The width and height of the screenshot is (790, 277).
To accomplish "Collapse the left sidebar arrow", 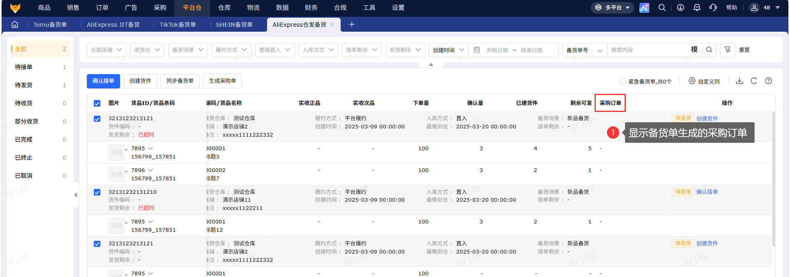I will pos(76,195).
